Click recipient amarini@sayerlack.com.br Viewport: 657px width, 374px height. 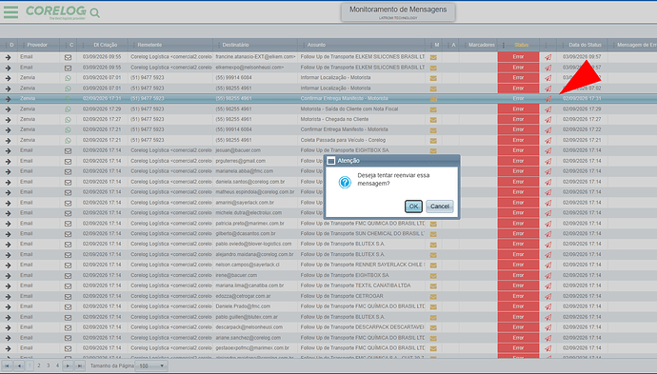coord(245,203)
